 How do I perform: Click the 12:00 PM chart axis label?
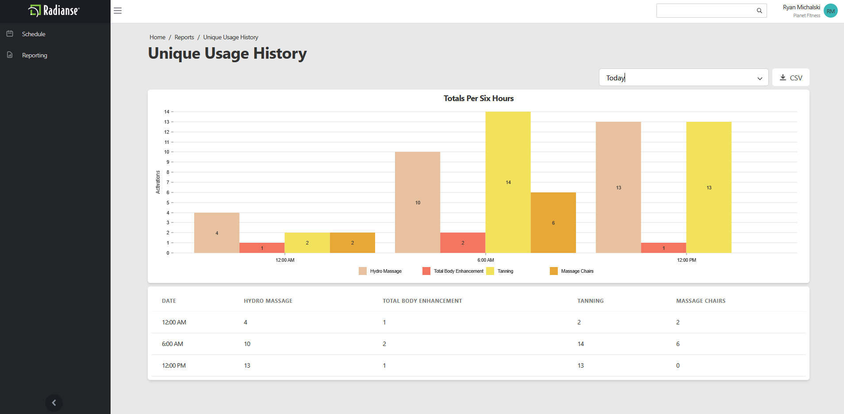(x=687, y=260)
